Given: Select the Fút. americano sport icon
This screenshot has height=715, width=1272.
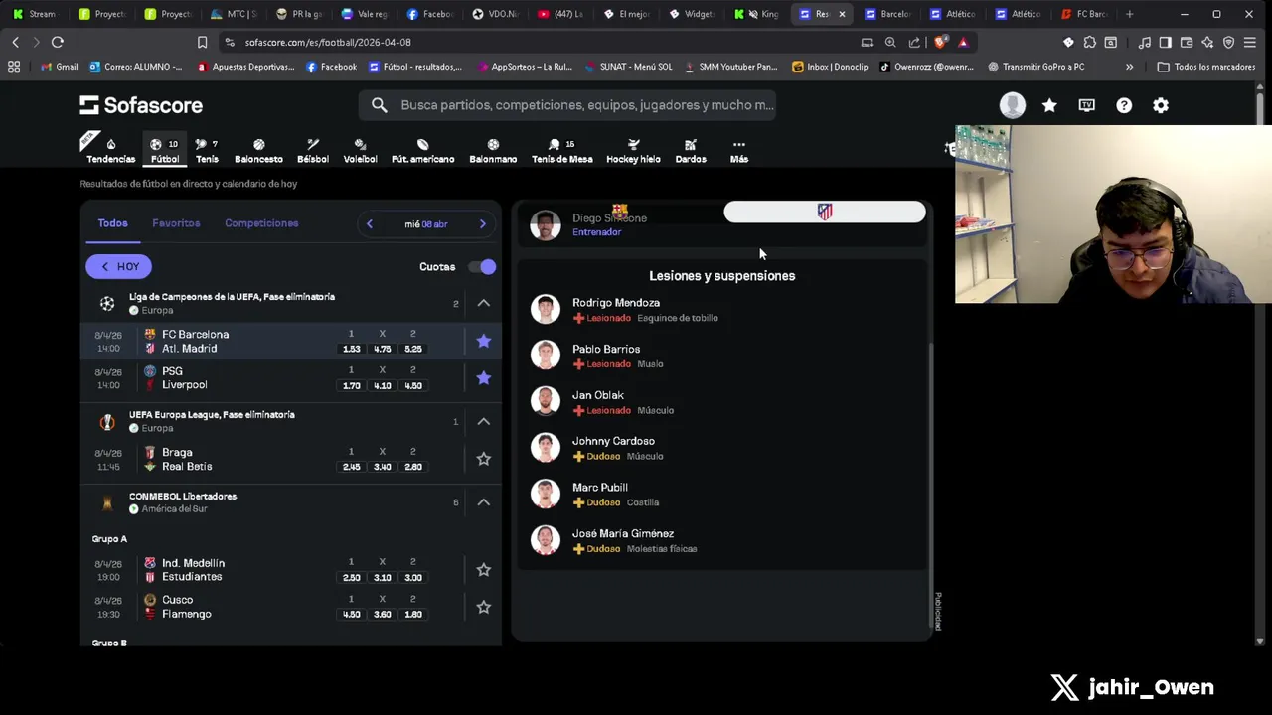Looking at the screenshot, I should click(x=422, y=151).
